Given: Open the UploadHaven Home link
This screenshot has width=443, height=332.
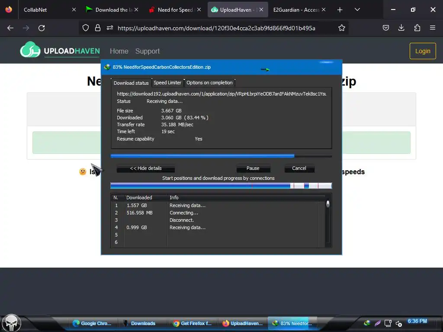Looking at the screenshot, I should [119, 51].
